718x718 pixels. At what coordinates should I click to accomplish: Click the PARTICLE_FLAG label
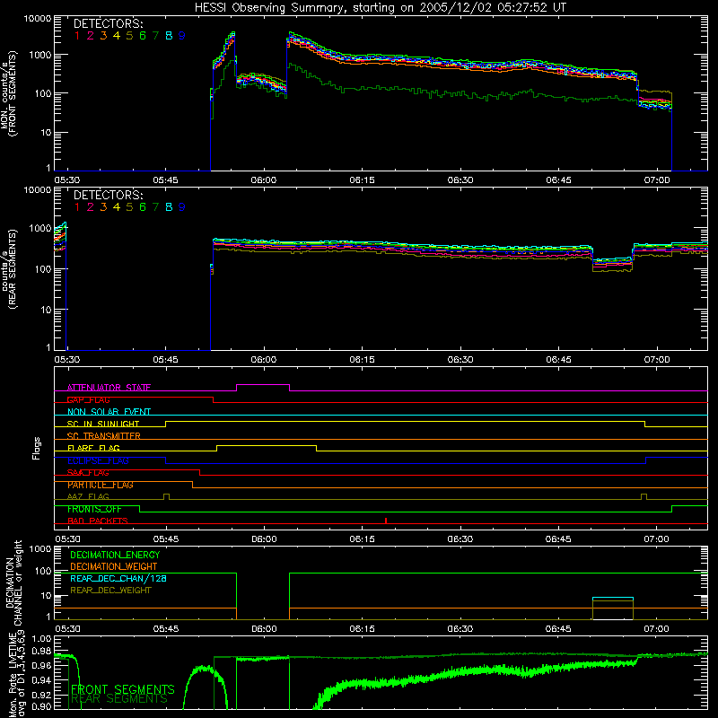pyautogui.click(x=101, y=485)
